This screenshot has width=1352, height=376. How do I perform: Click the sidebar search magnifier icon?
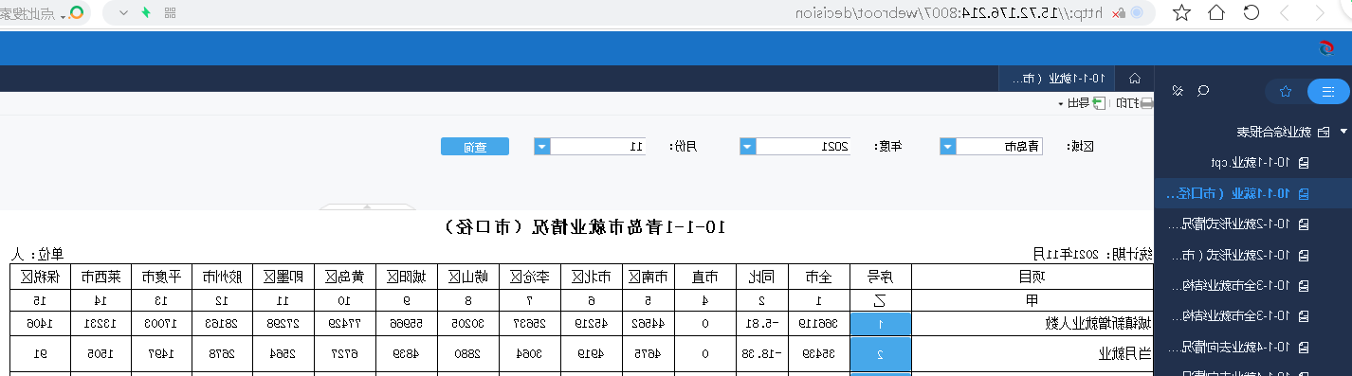[1204, 91]
